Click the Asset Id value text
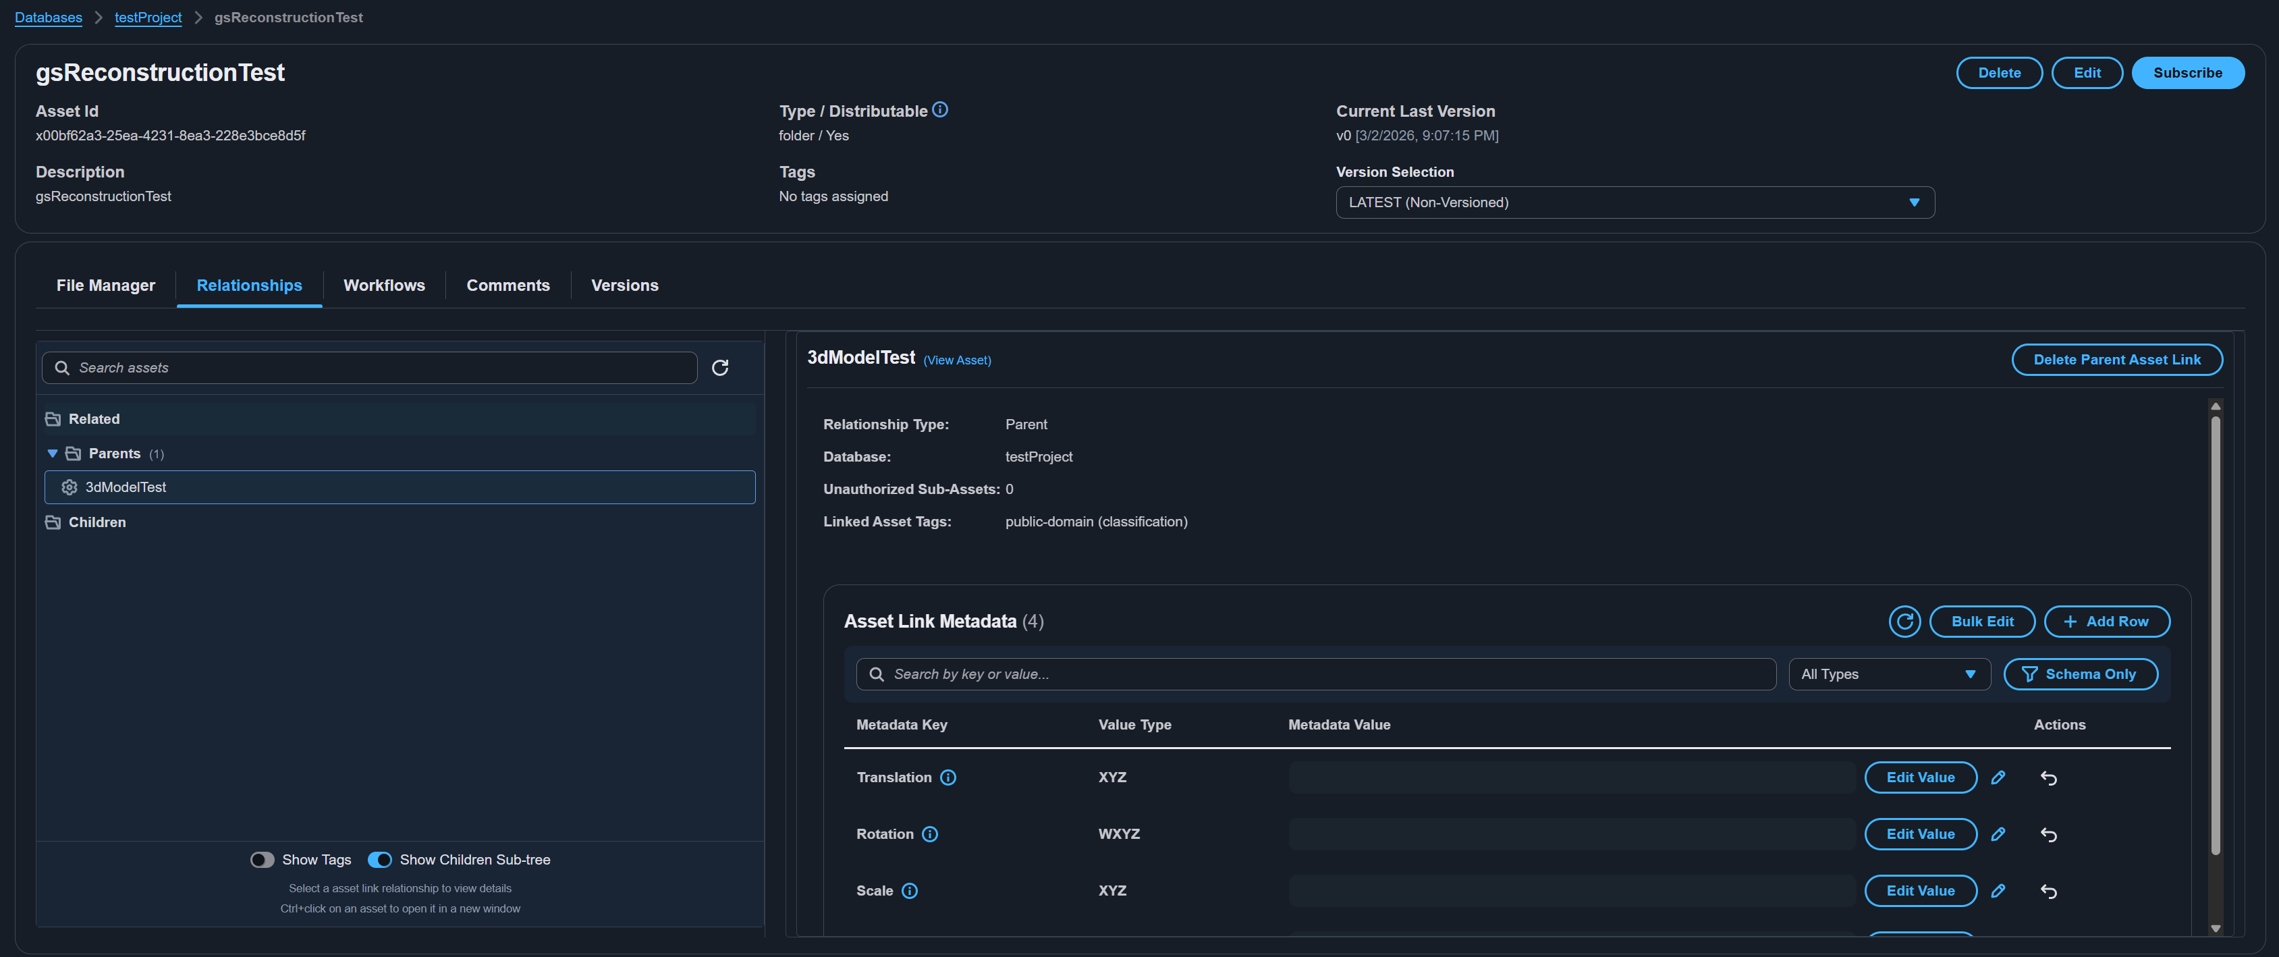 coord(171,136)
